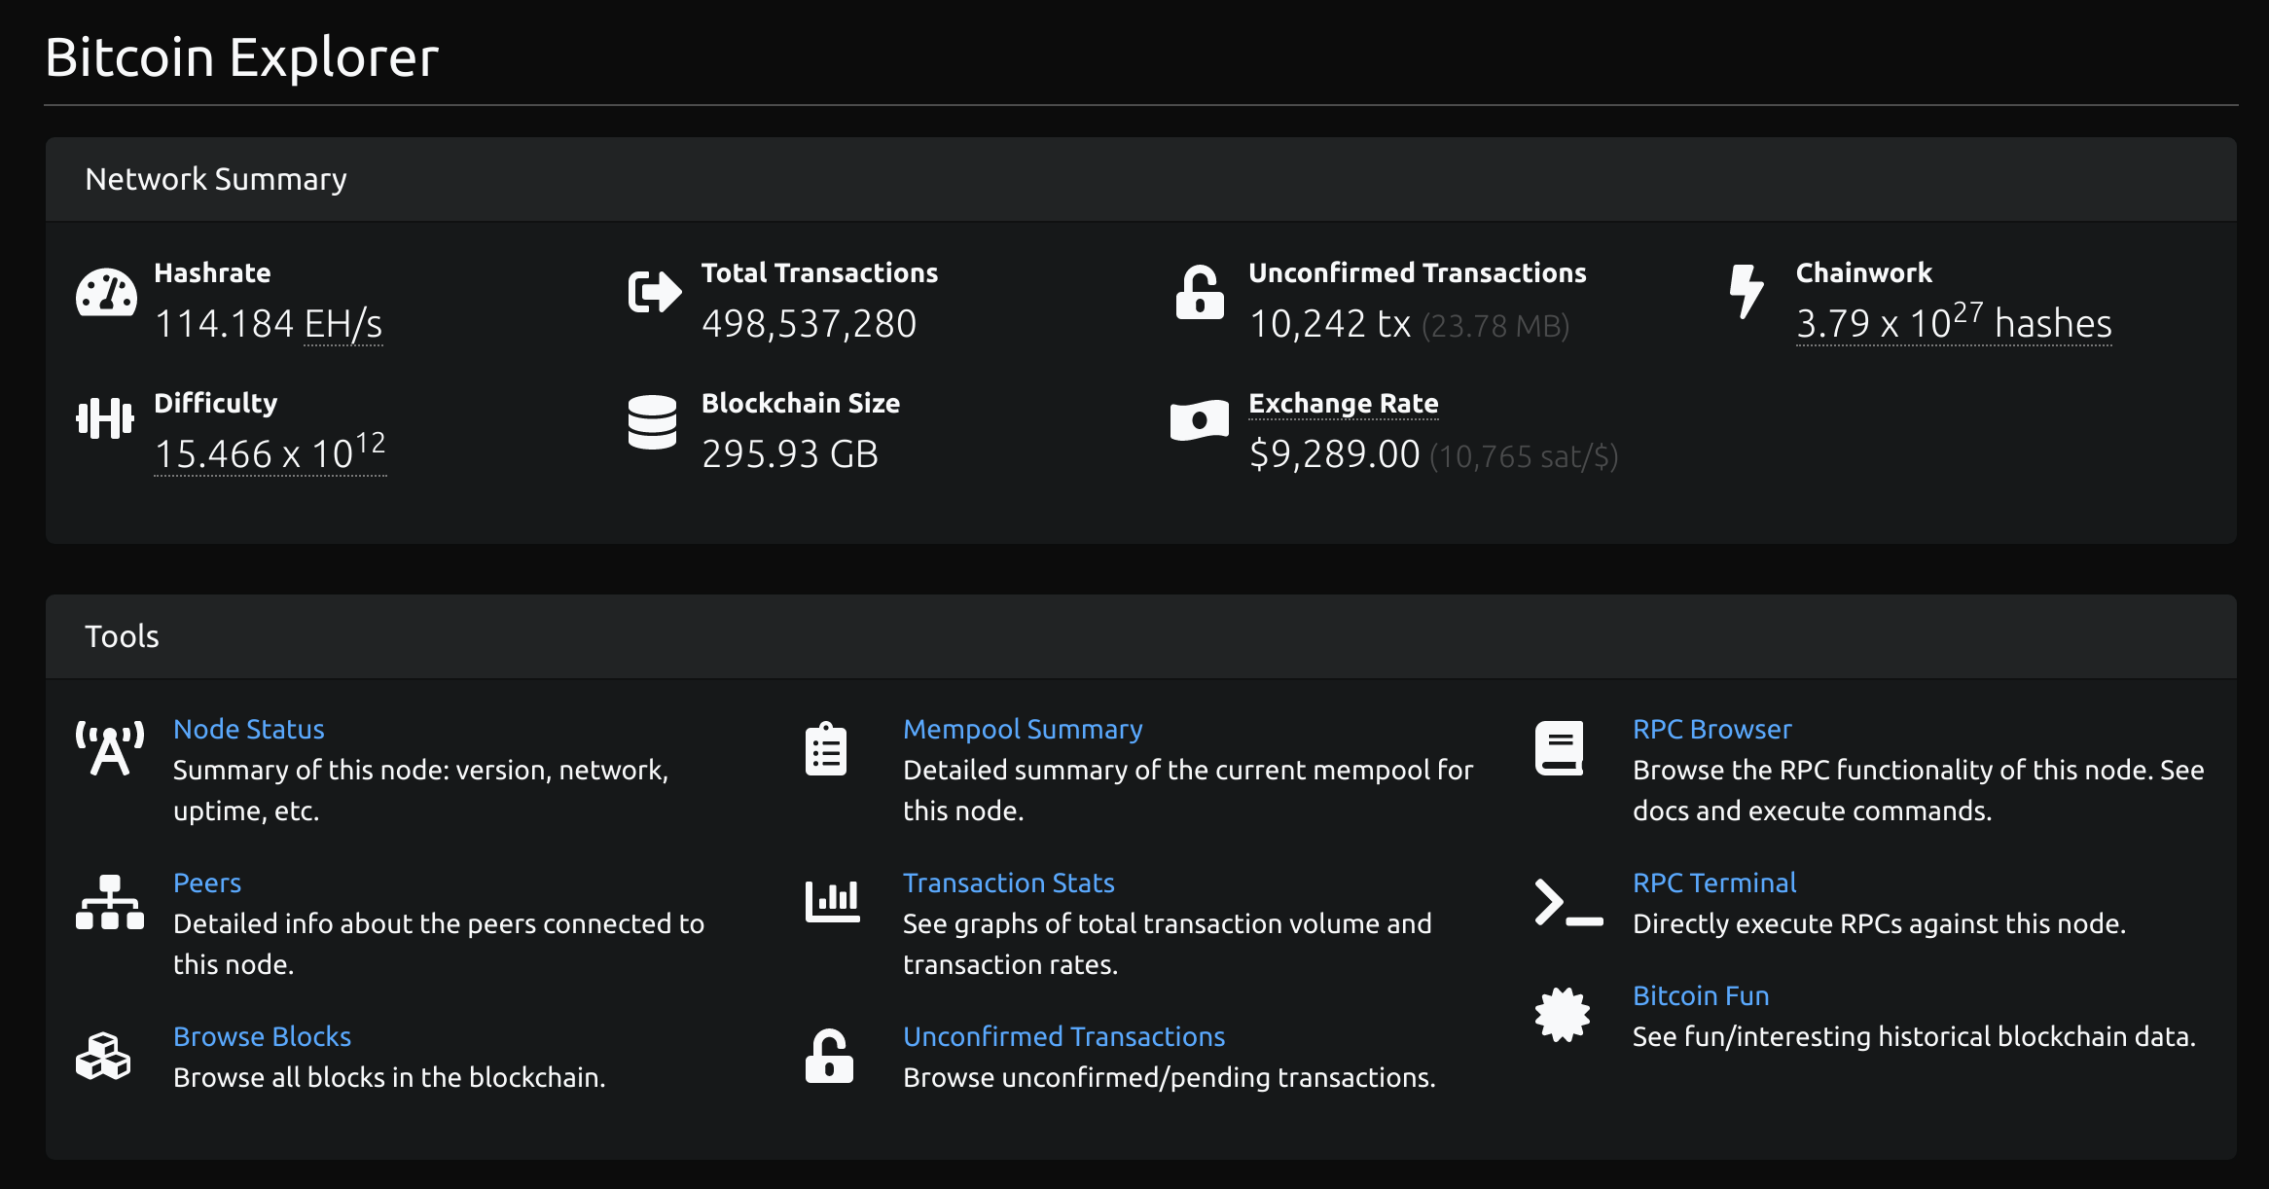Open the Bitcoin Fun link
Screen dimensions: 2269x1189
coord(1701,995)
